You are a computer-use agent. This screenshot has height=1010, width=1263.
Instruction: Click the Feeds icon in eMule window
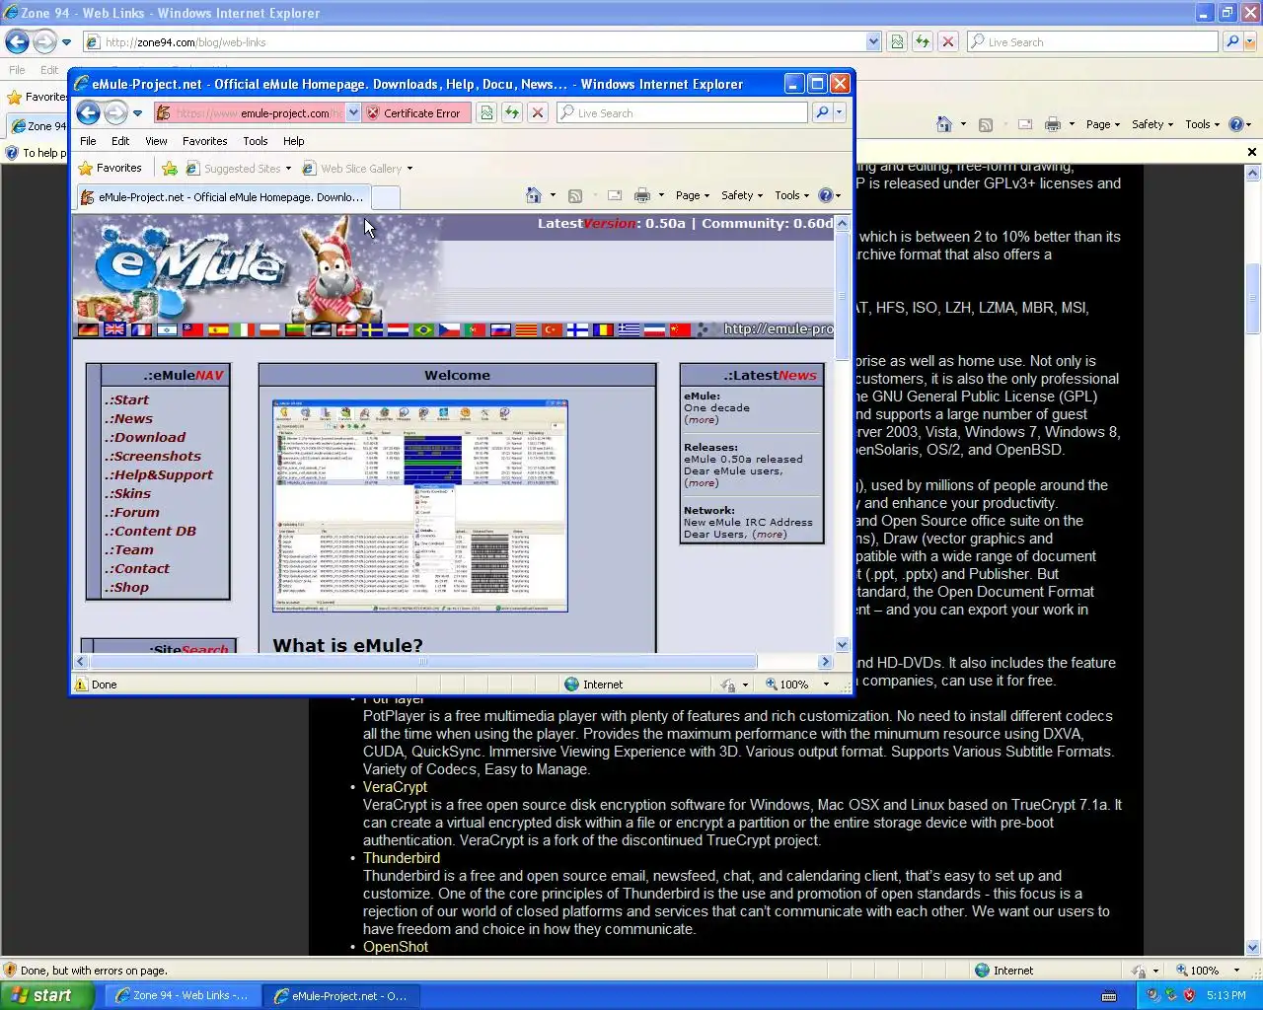click(575, 195)
